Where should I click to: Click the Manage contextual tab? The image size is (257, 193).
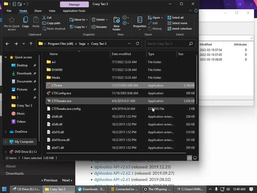[74, 5]
